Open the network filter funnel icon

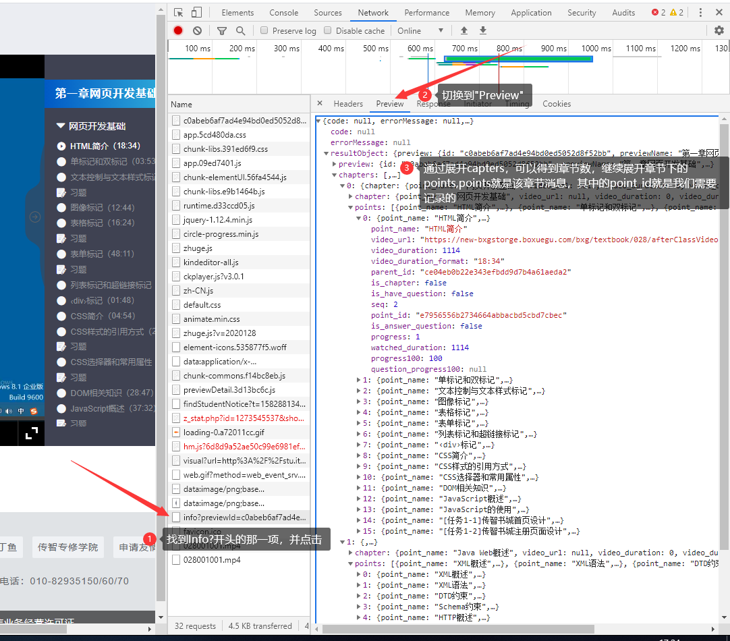click(222, 30)
